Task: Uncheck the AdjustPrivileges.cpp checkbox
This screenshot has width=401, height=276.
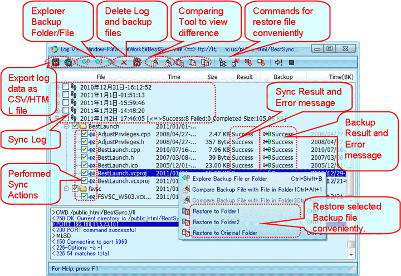Action: (x=85, y=134)
